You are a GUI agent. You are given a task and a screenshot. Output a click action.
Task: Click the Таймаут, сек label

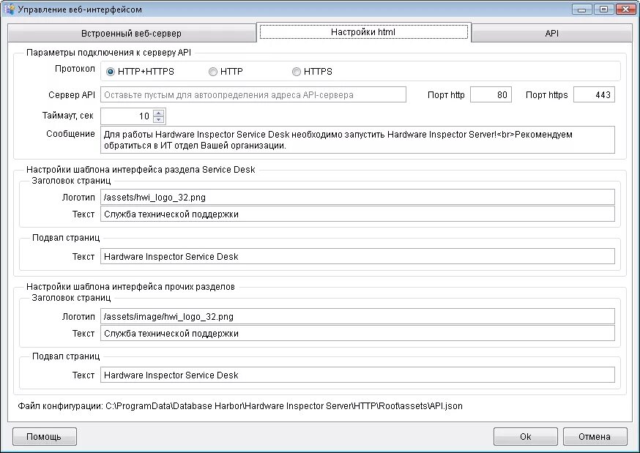68,116
